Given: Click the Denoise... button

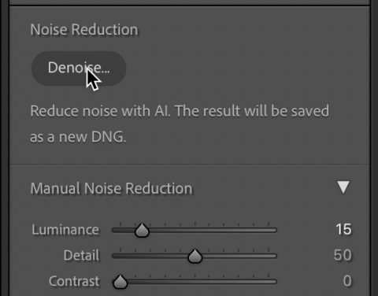Looking at the screenshot, I should click(79, 68).
